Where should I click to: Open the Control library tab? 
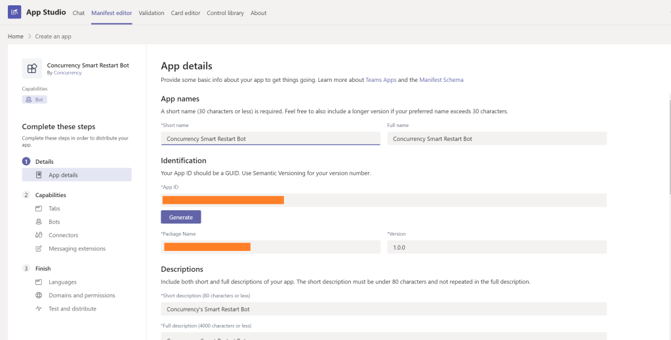coord(225,13)
